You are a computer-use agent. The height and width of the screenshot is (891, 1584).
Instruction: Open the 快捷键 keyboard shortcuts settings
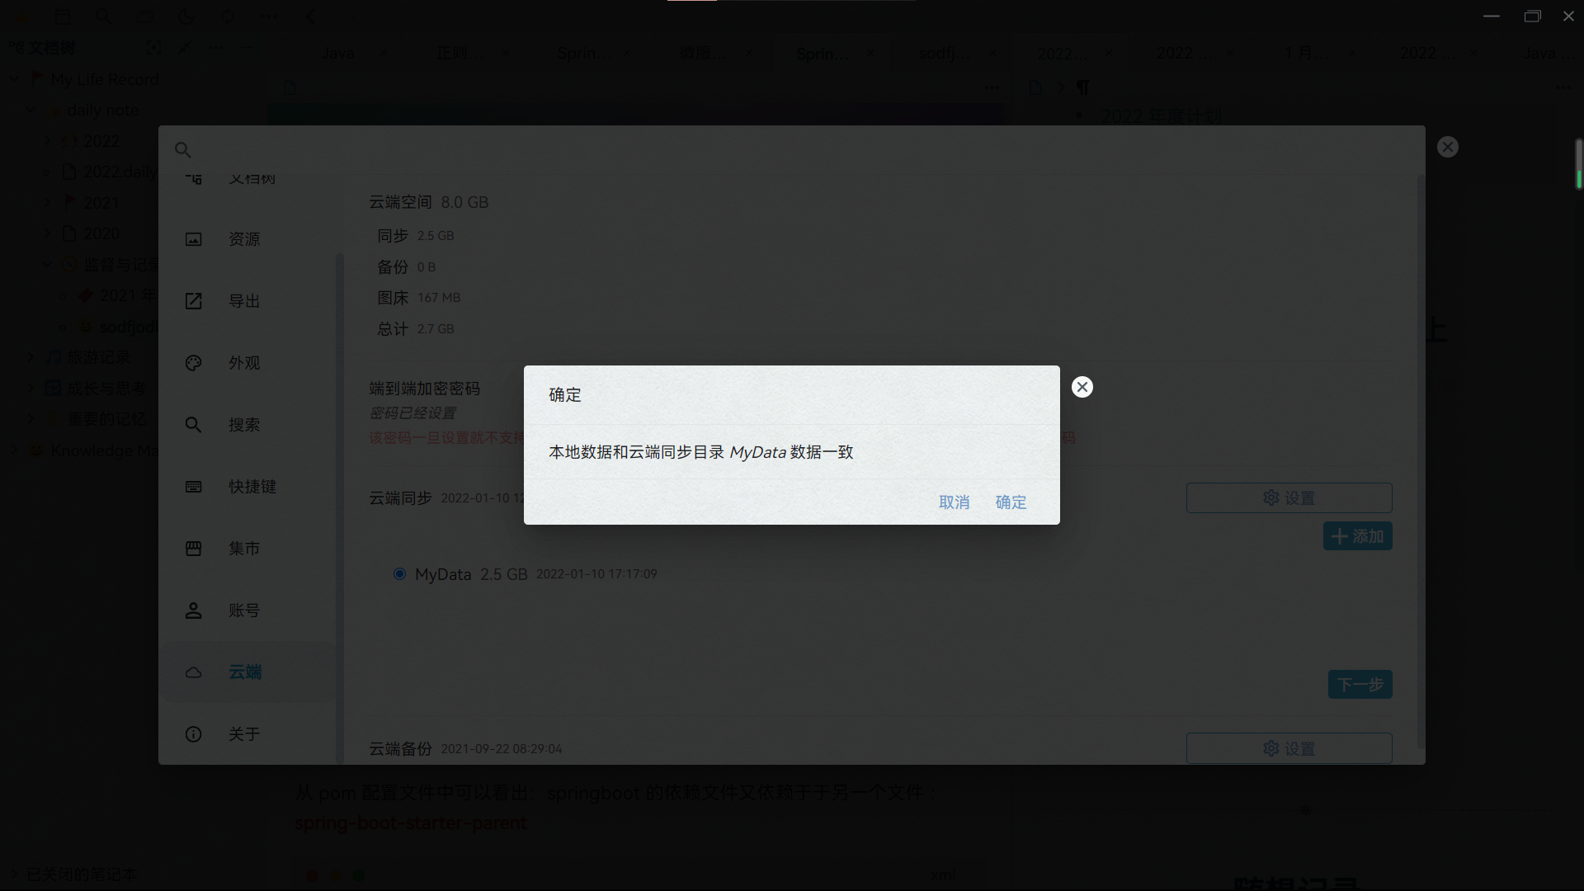coord(252,487)
